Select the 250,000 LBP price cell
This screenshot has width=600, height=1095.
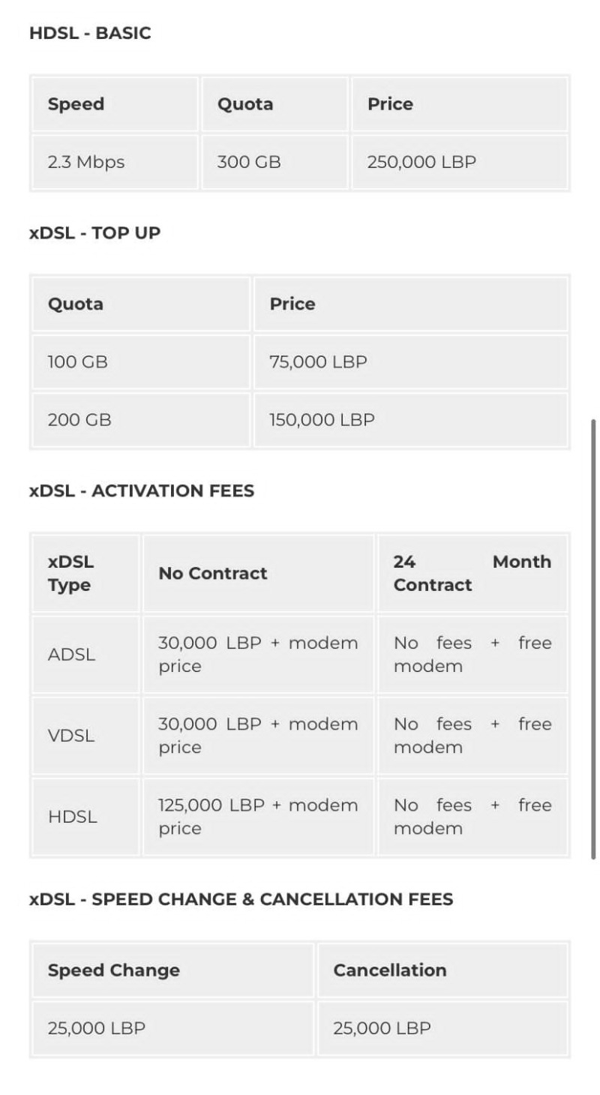click(x=460, y=161)
